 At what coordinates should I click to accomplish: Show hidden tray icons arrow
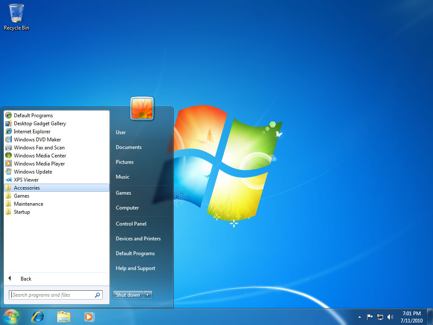point(359,317)
